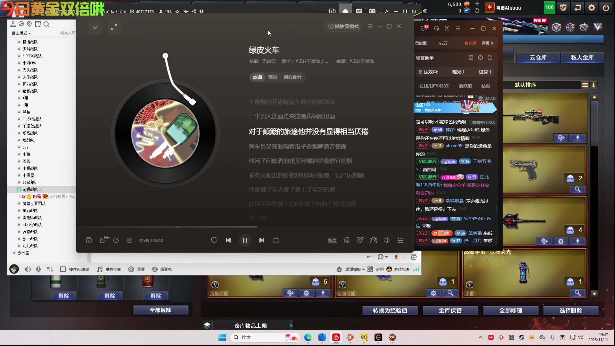Open the song download icon in music player
Viewport: 615px width, 346px height.
pyautogui.click(x=130, y=240)
